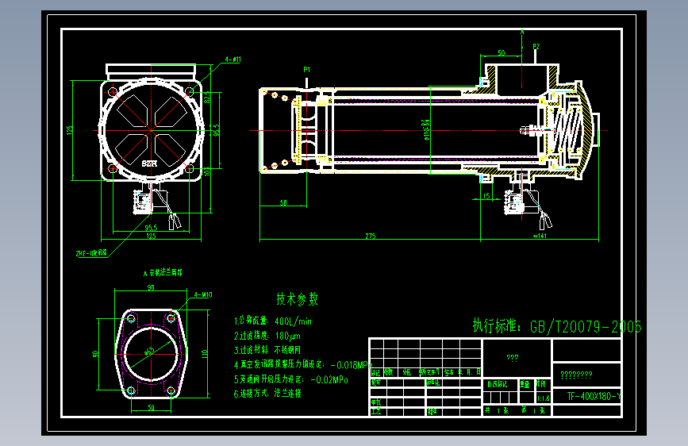Click the "工艺" title block cell
The width and height of the screenshot is (688, 446).
[376, 411]
